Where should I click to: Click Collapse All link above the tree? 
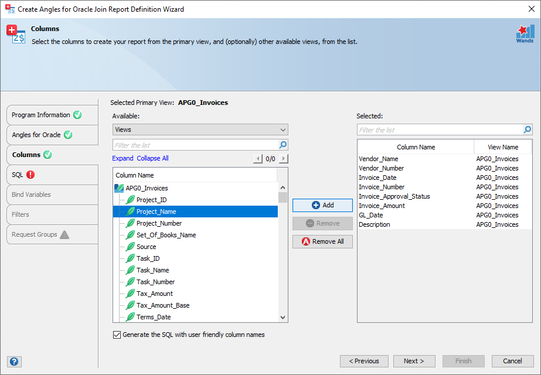152,158
